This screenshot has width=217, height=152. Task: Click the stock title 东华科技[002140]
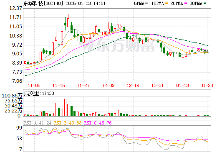point(43,3)
